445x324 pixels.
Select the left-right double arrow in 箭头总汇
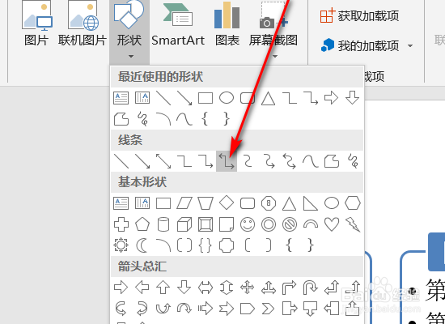(206, 288)
